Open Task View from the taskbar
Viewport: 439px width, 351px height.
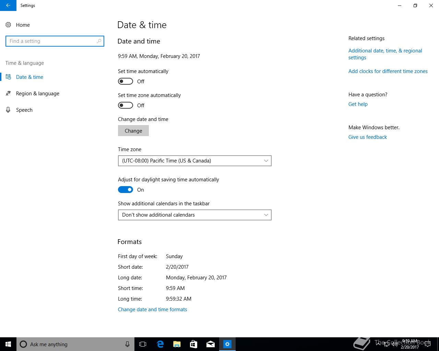(x=143, y=344)
